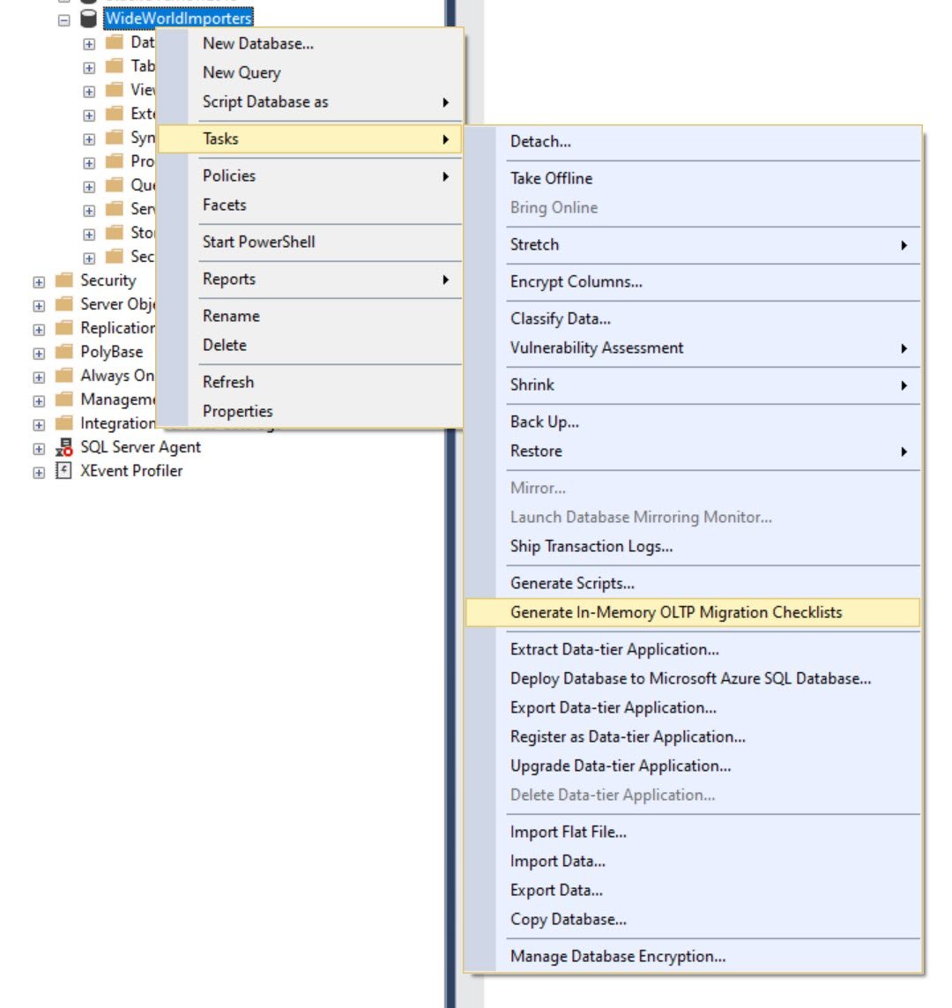Image resolution: width=952 pixels, height=1008 pixels.
Task: Select Facets in the context menu
Action: (x=309, y=205)
